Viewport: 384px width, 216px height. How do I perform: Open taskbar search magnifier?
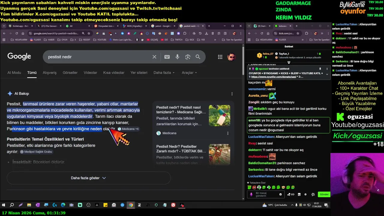point(12,205)
